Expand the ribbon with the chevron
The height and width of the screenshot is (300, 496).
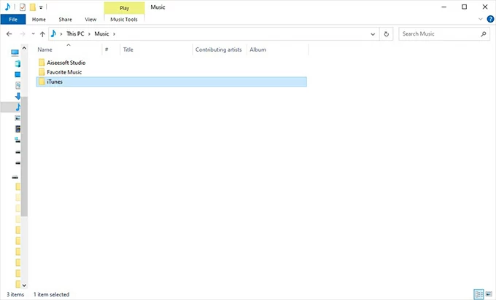pos(481,19)
